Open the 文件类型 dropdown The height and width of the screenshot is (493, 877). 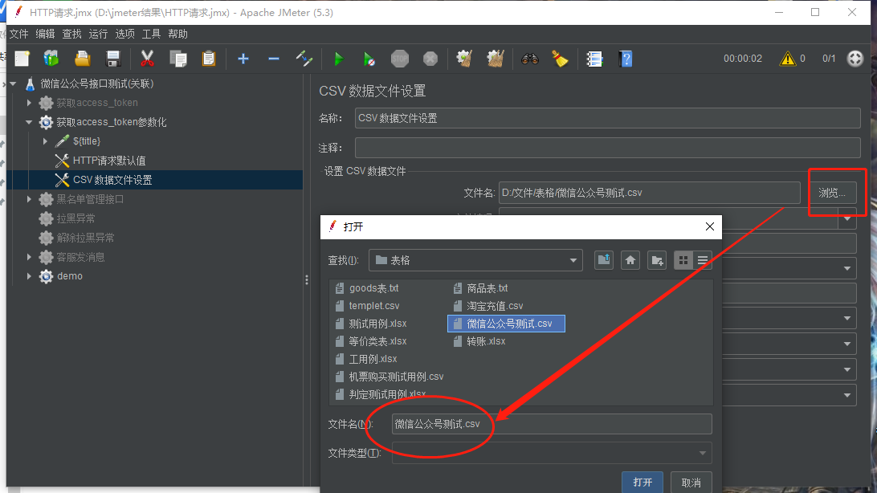(x=552, y=454)
